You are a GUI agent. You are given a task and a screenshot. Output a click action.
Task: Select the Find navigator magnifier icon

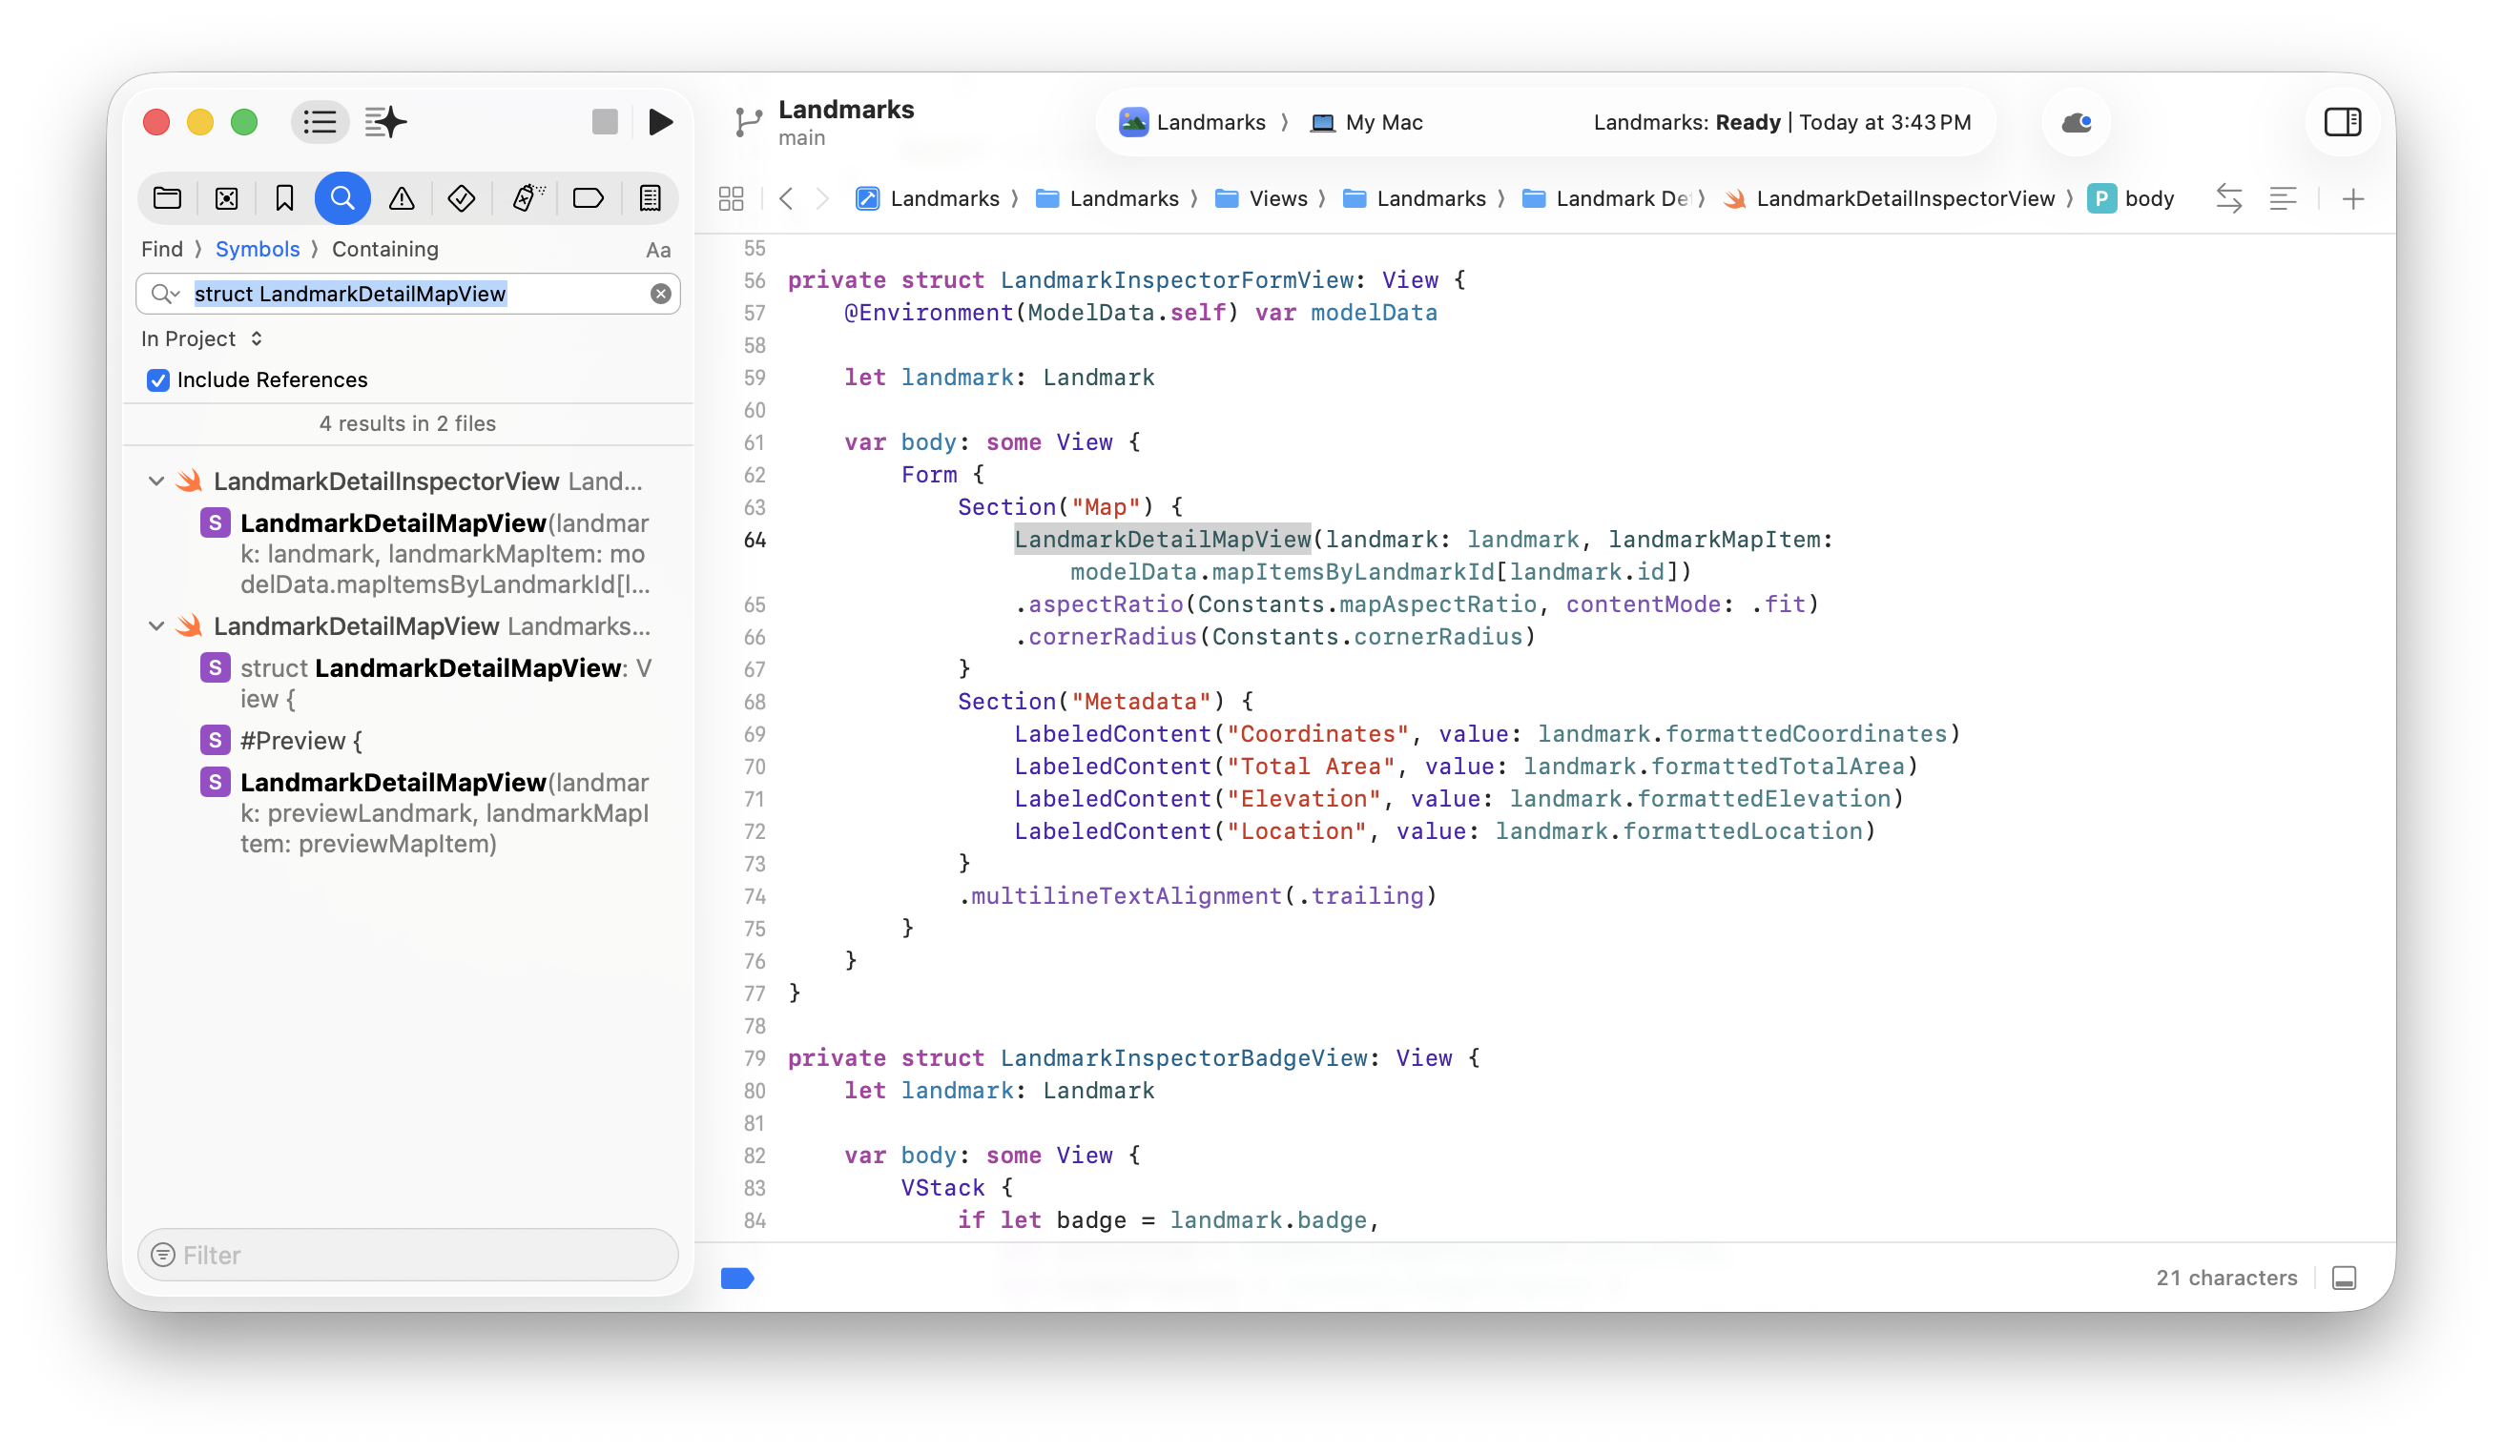(341, 198)
